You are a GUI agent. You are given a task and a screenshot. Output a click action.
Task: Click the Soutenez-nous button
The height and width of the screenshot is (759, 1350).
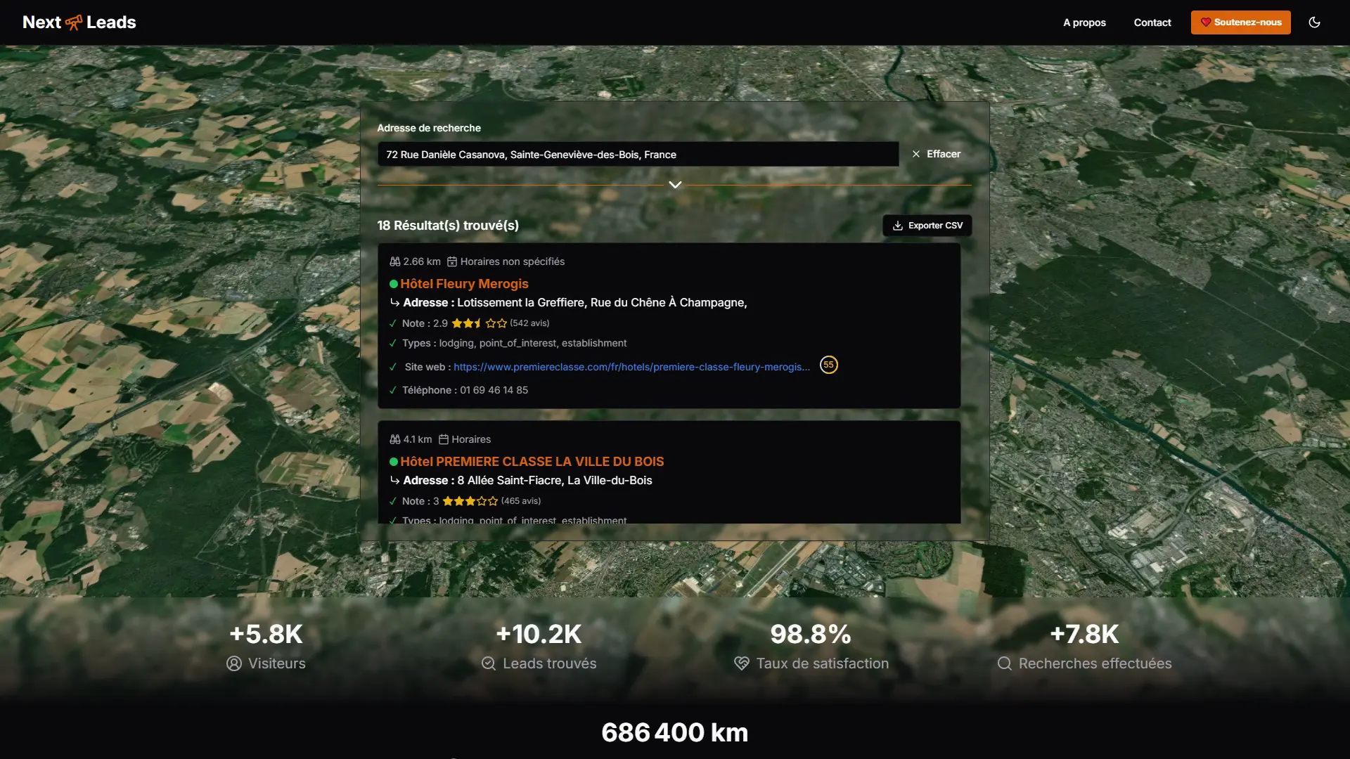(x=1240, y=22)
